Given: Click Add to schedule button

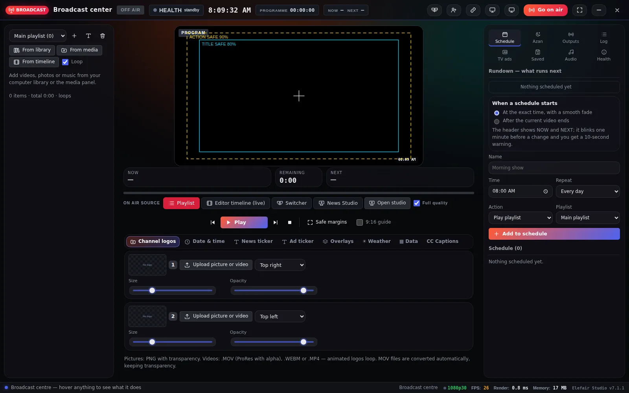Looking at the screenshot, I should click(554, 234).
